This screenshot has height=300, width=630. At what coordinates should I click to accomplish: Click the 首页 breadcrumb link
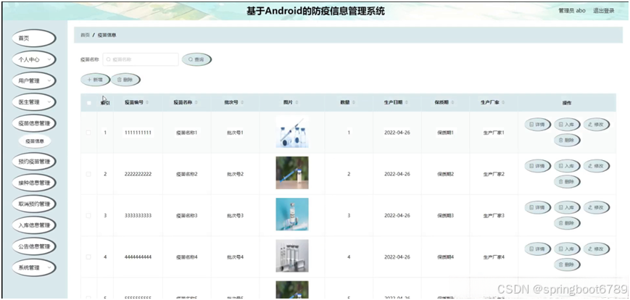[85, 36]
